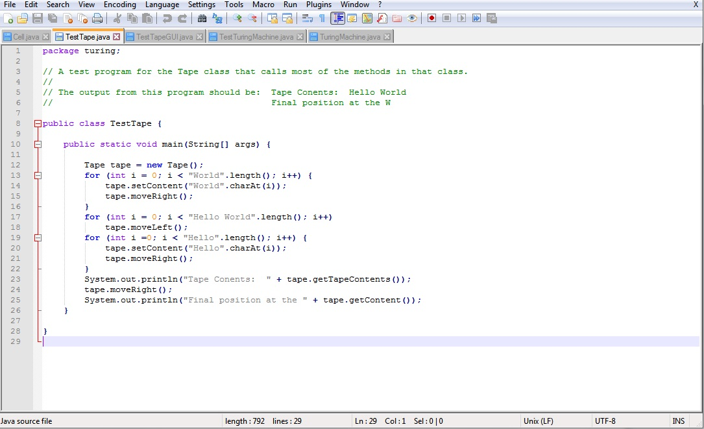704x429 pixels.
Task: Toggle show all characters
Action: click(322, 18)
